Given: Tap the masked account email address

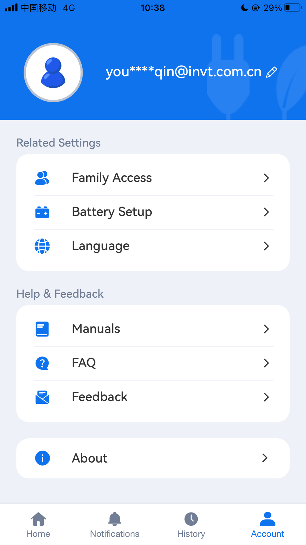Looking at the screenshot, I should click(x=183, y=72).
